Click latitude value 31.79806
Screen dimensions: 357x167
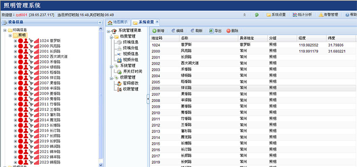[336, 45]
